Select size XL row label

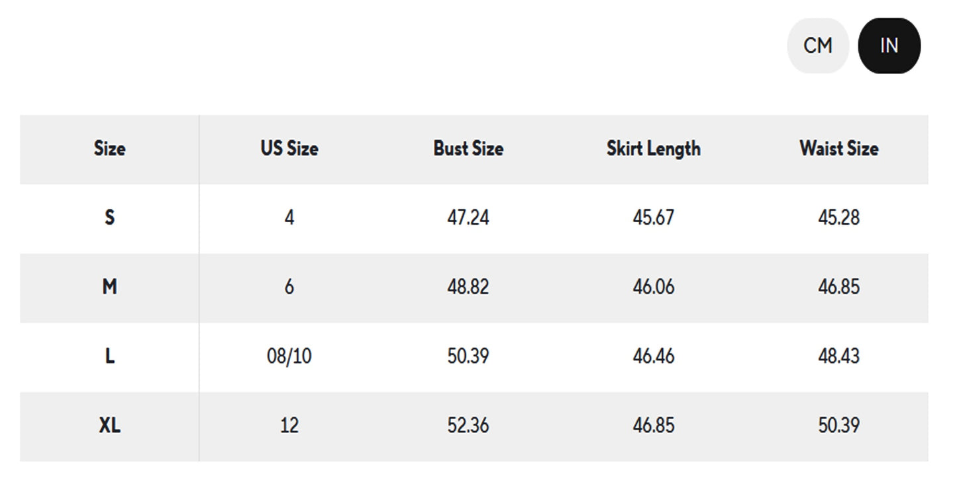point(109,426)
